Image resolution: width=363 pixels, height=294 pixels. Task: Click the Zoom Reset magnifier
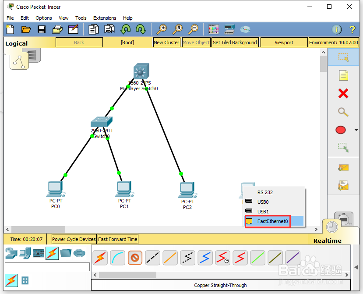tap(177, 29)
